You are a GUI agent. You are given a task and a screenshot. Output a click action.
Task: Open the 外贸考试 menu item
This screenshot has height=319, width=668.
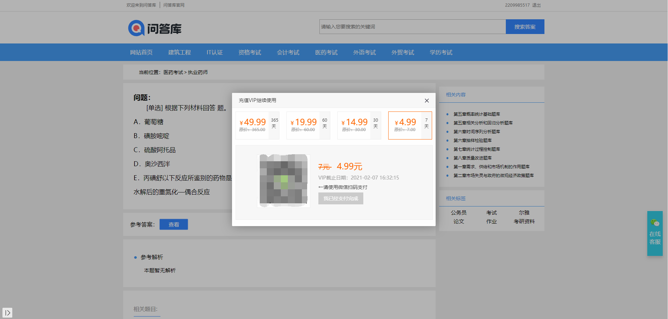(x=403, y=52)
